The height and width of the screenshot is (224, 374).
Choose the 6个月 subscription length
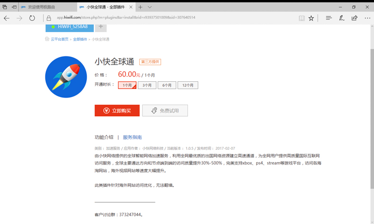tap(167, 86)
